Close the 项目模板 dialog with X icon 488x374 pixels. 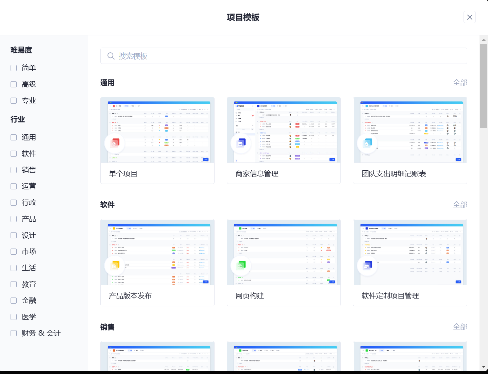pyautogui.click(x=469, y=17)
